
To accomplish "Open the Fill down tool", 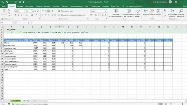I will click(x=165, y=13).
